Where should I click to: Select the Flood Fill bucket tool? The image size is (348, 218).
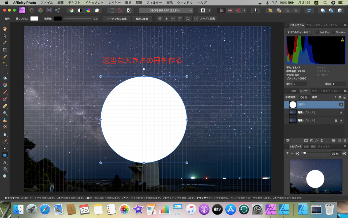click(x=5, y=78)
